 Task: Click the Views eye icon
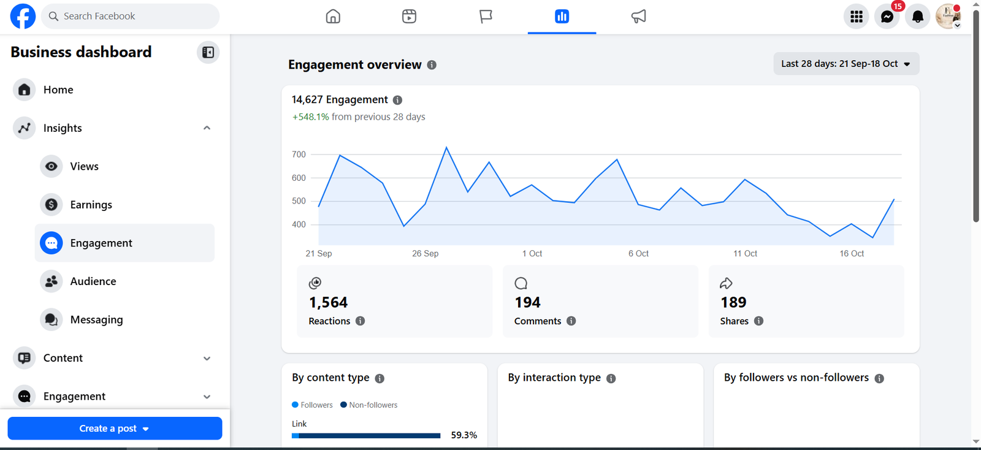click(x=52, y=166)
